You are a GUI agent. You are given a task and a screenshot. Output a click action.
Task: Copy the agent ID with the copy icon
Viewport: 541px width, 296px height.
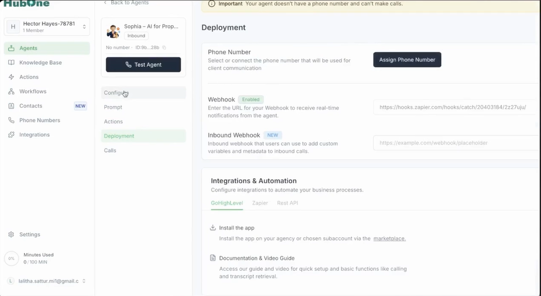point(164,47)
